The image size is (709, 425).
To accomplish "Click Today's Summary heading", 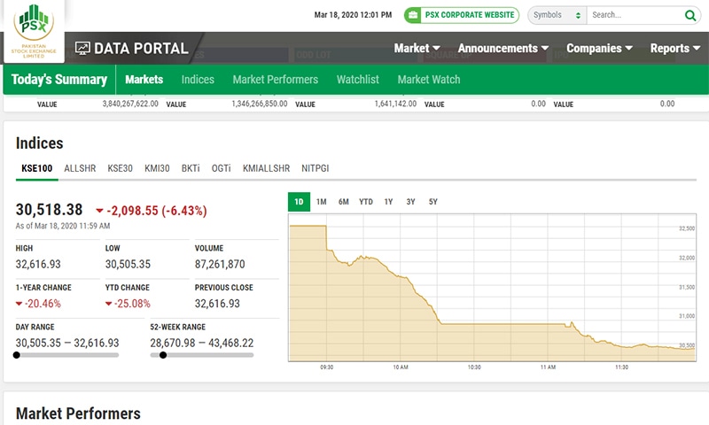I will point(59,80).
